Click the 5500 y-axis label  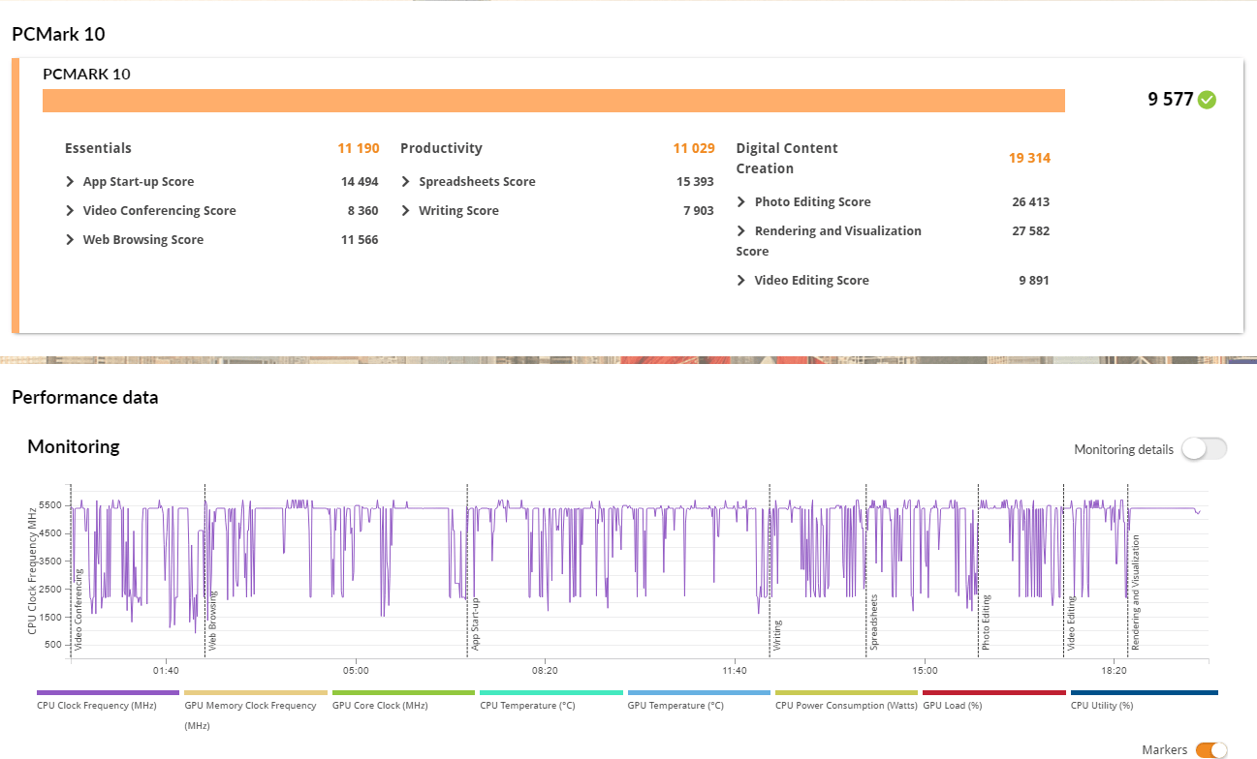(51, 505)
